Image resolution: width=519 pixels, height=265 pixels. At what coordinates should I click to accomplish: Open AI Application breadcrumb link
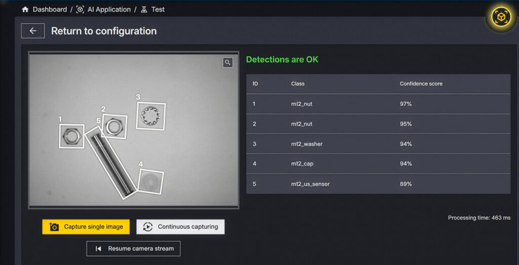[x=109, y=10]
